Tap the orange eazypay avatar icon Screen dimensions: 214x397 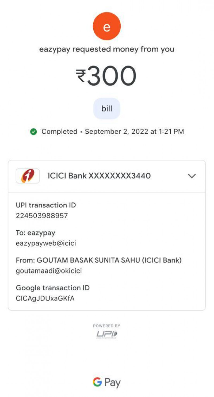(107, 26)
